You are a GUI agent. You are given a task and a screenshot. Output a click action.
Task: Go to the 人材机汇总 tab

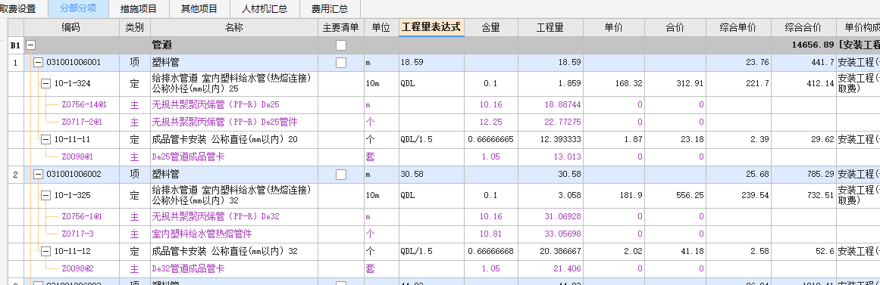(x=264, y=9)
